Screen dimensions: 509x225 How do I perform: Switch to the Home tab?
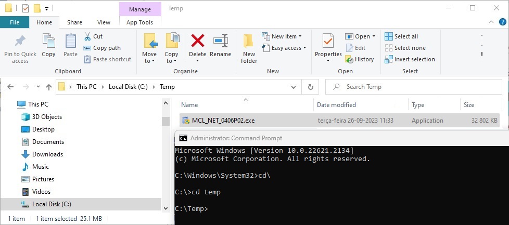(44, 22)
